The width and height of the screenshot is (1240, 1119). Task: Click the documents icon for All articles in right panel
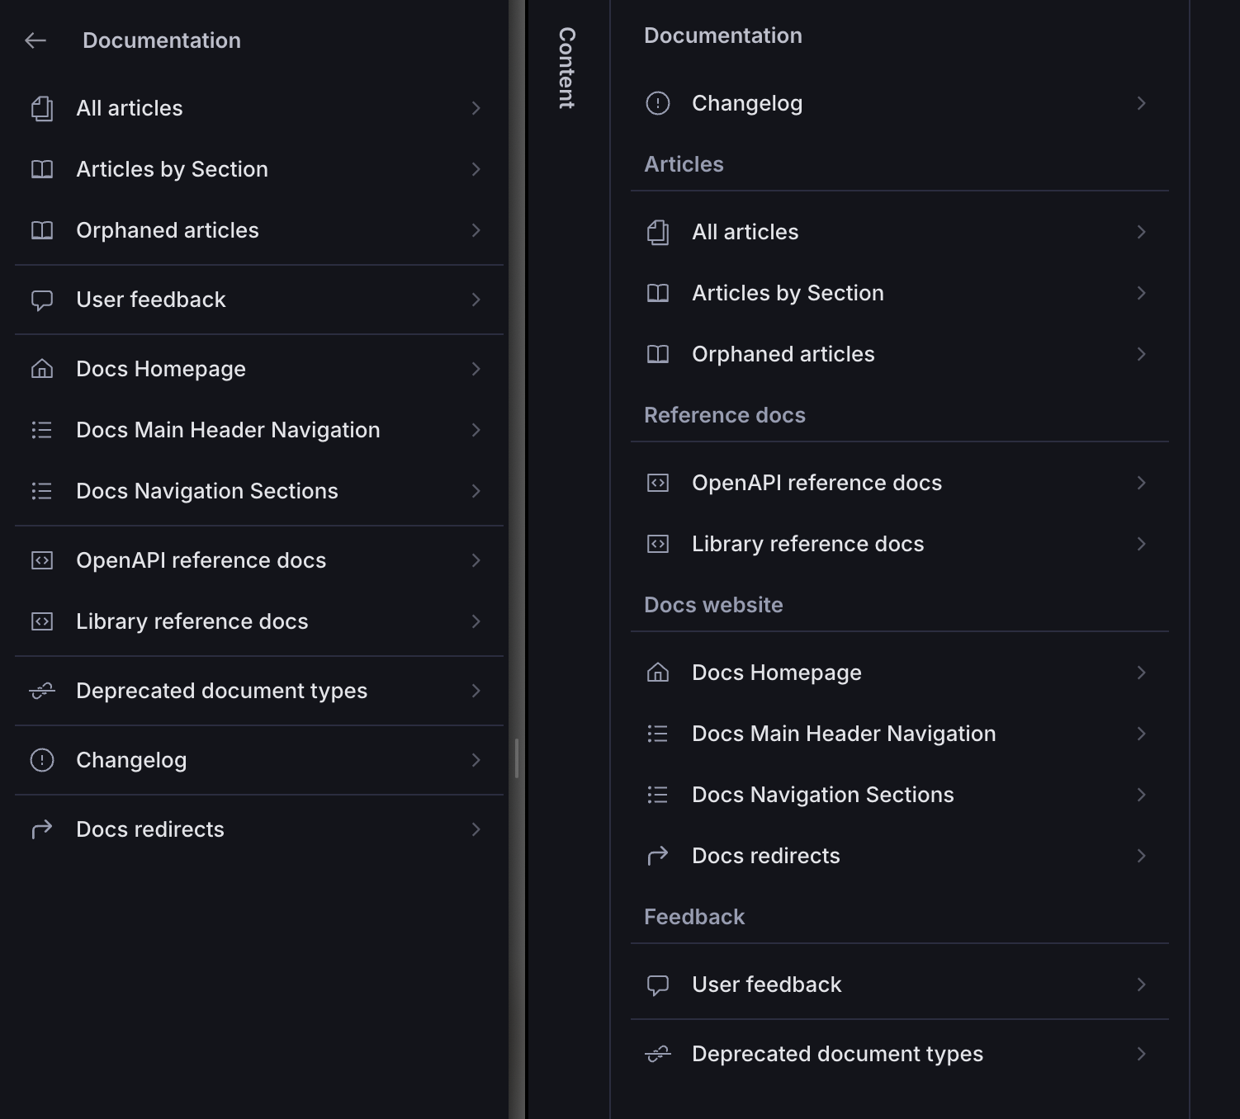click(x=658, y=232)
